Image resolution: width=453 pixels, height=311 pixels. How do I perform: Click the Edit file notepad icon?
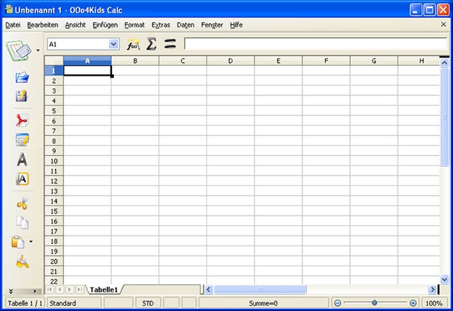coord(22,139)
